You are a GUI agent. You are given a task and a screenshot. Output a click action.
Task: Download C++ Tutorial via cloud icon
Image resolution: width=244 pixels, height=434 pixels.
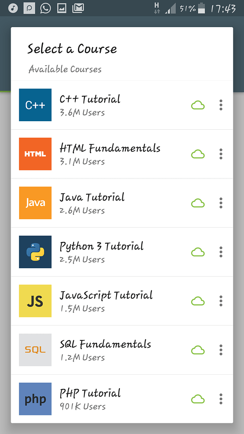pos(198,105)
